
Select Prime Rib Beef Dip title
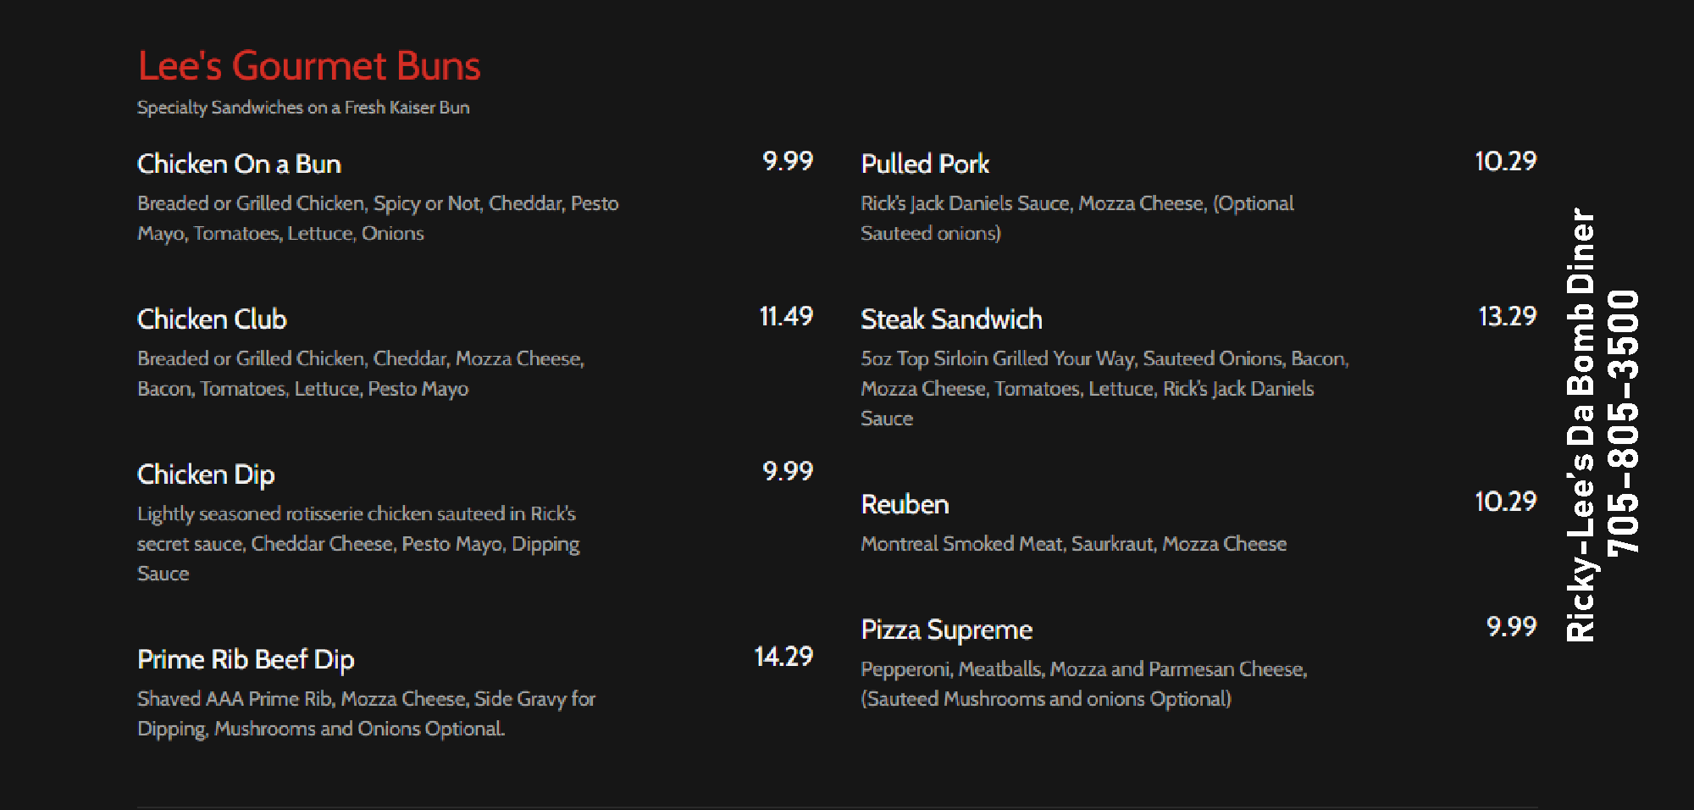246,659
